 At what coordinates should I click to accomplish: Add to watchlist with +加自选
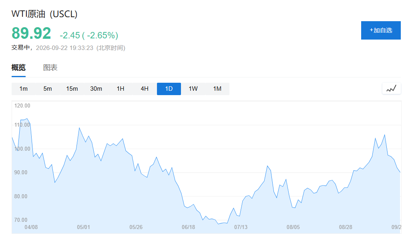coord(381,30)
